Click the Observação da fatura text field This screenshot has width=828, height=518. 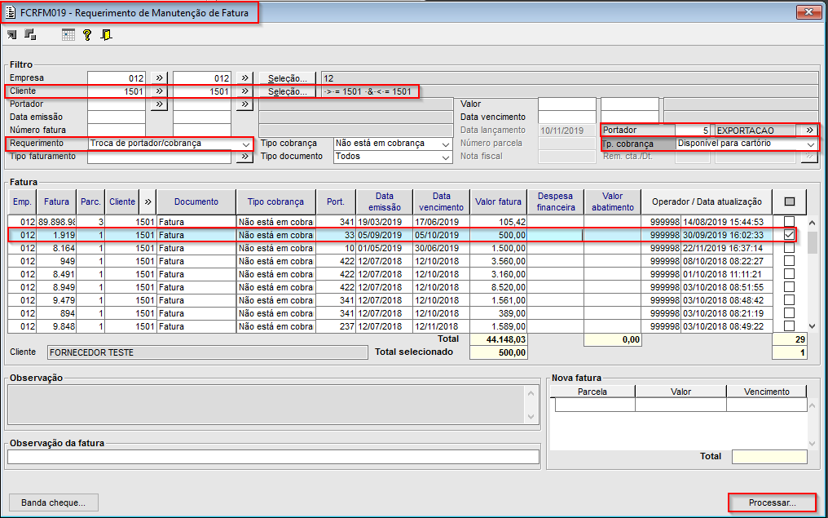click(274, 456)
